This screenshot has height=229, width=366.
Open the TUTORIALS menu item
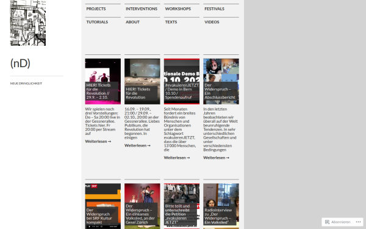[97, 22]
